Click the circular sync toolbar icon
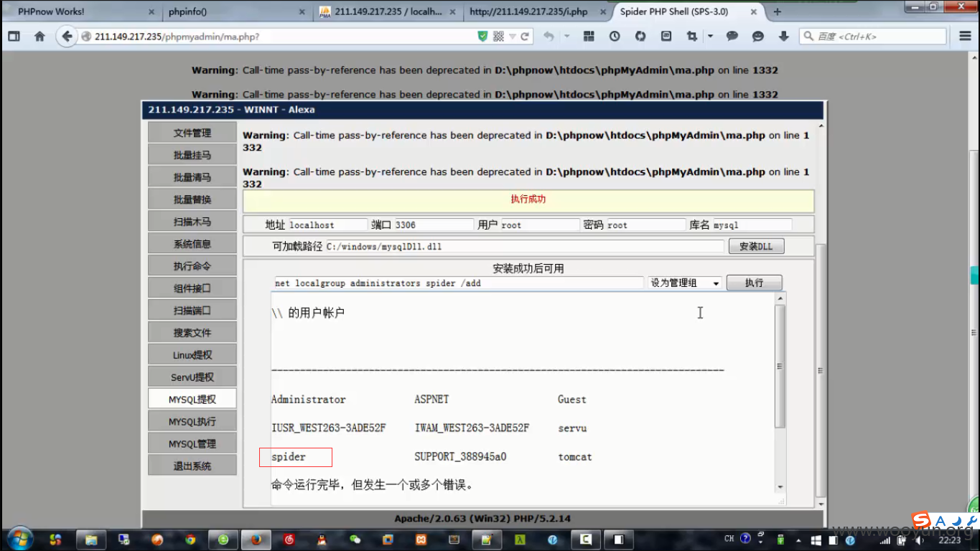 click(x=640, y=36)
